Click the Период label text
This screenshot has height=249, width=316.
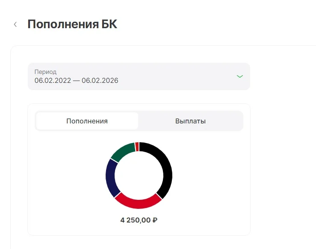tap(46, 72)
